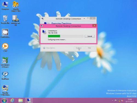The width and height of the screenshot is (137, 103).
Task: Click the background window title bar icon
Action: pyautogui.click(x=43, y=19)
